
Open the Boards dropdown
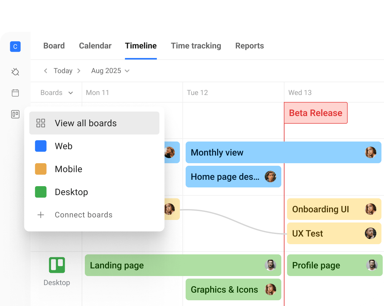point(56,92)
